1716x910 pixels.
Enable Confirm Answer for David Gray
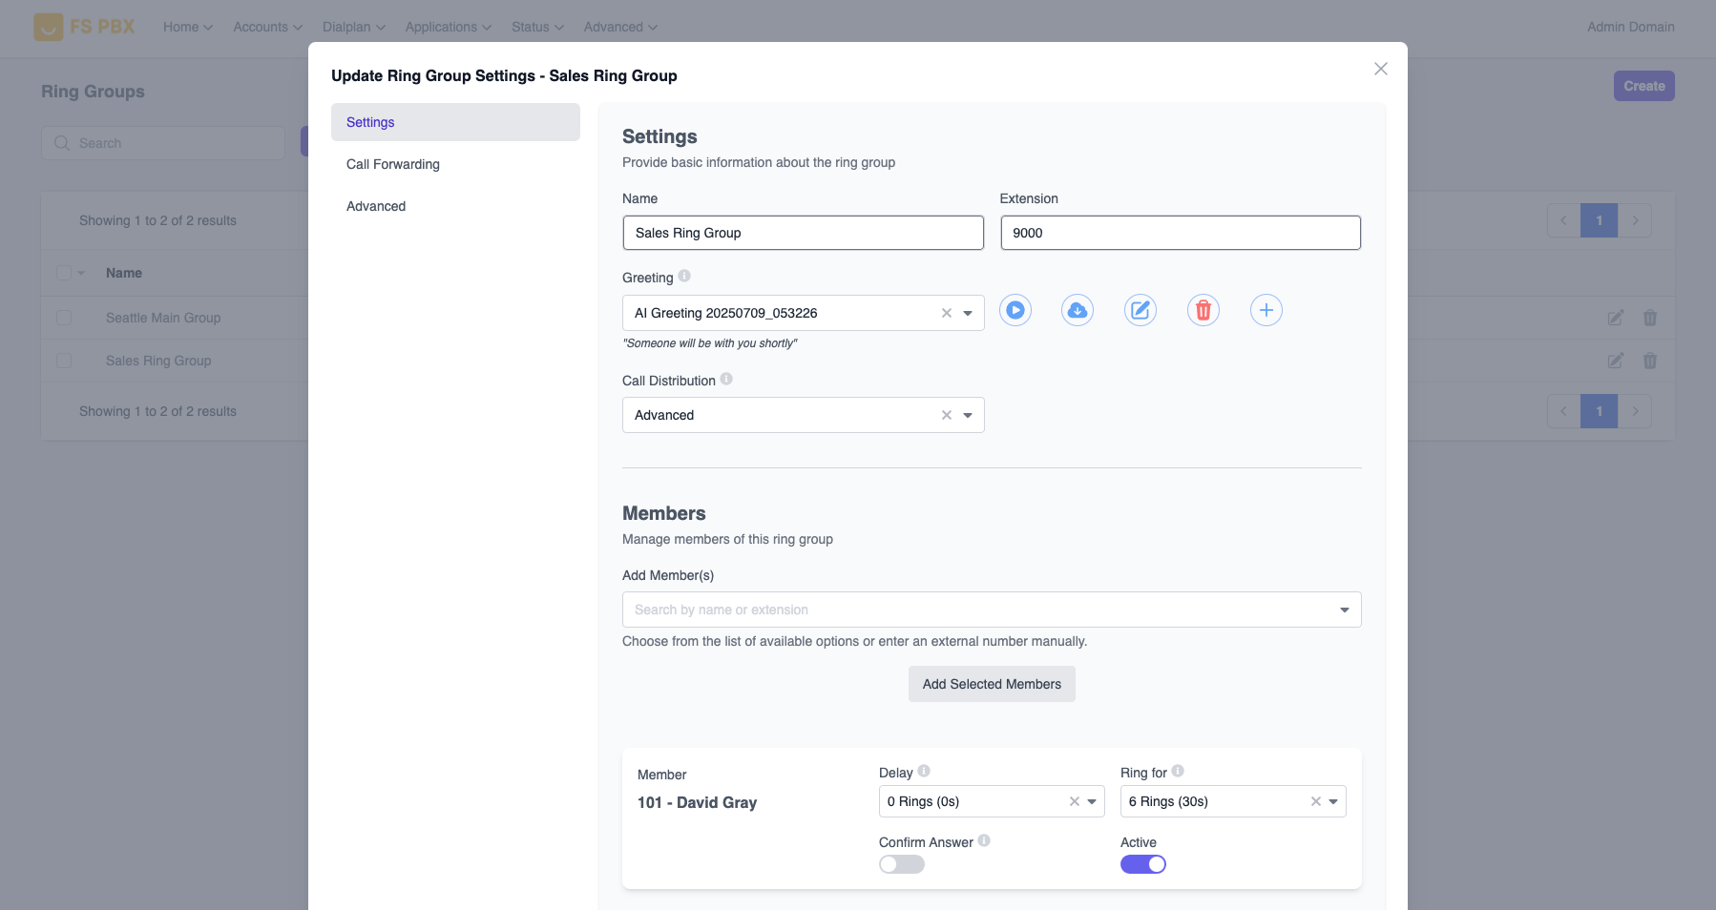pyautogui.click(x=902, y=864)
